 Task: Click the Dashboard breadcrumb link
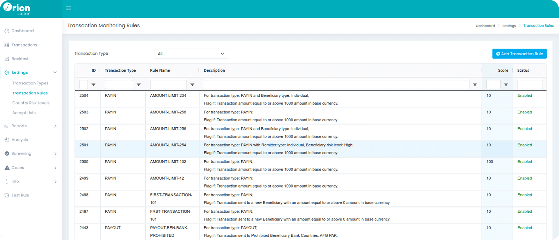(485, 26)
